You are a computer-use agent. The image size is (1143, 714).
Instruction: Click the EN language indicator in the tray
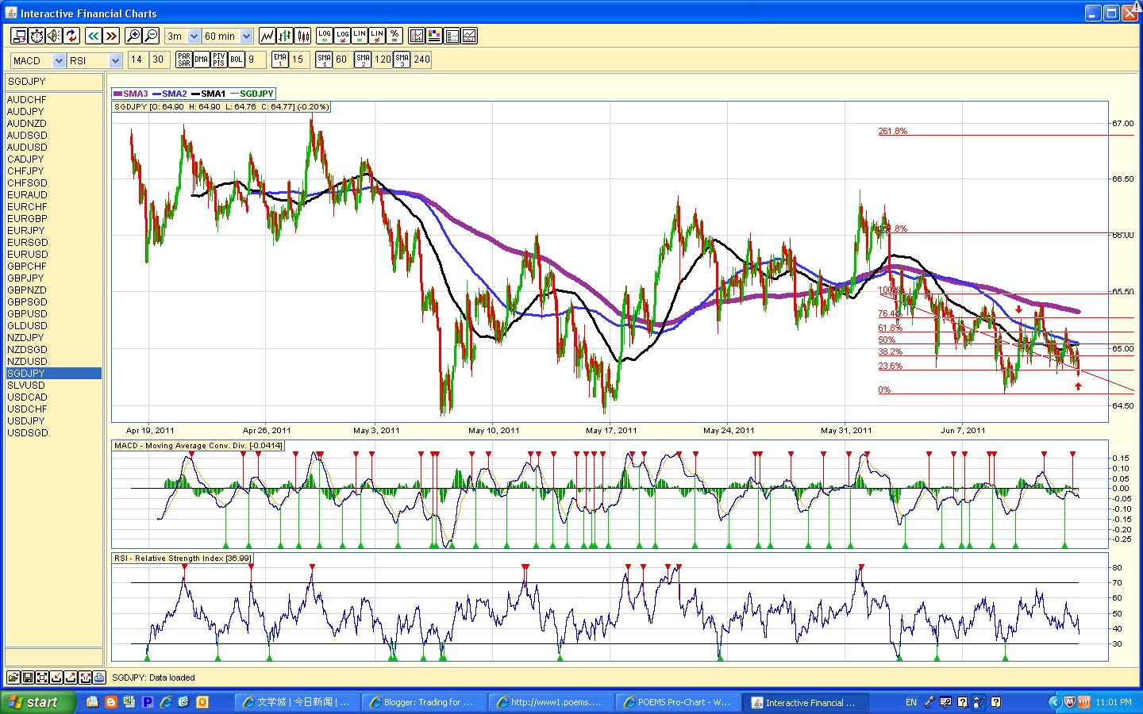911,702
